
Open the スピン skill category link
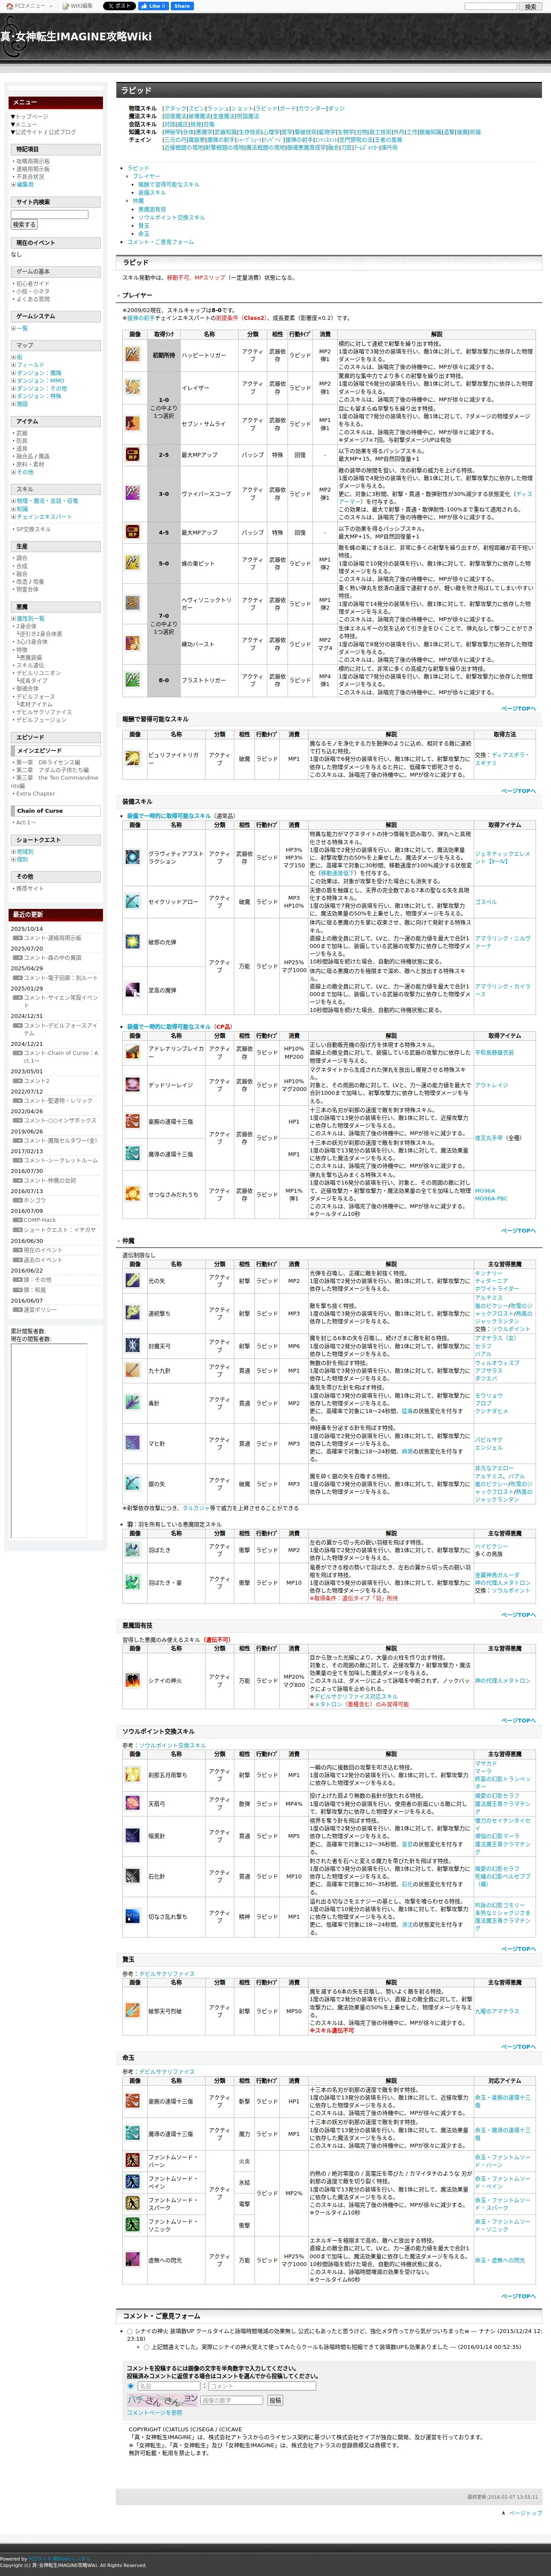coord(197,108)
